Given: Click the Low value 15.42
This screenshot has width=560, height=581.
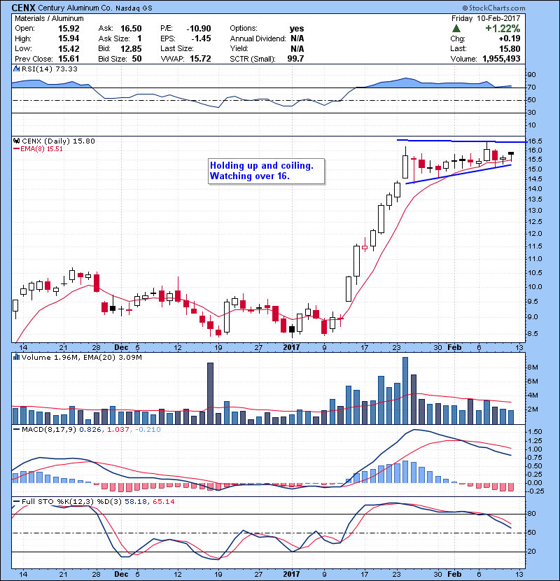Looking at the screenshot, I should pos(69,48).
